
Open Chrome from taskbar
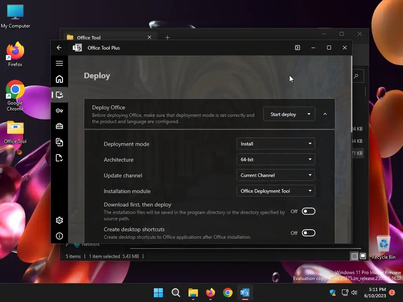pos(228,293)
